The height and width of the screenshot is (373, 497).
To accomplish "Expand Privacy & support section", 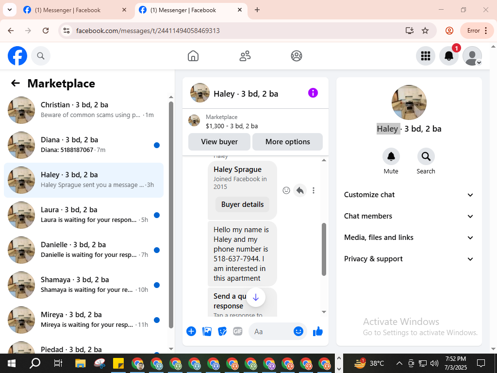I will click(409, 259).
